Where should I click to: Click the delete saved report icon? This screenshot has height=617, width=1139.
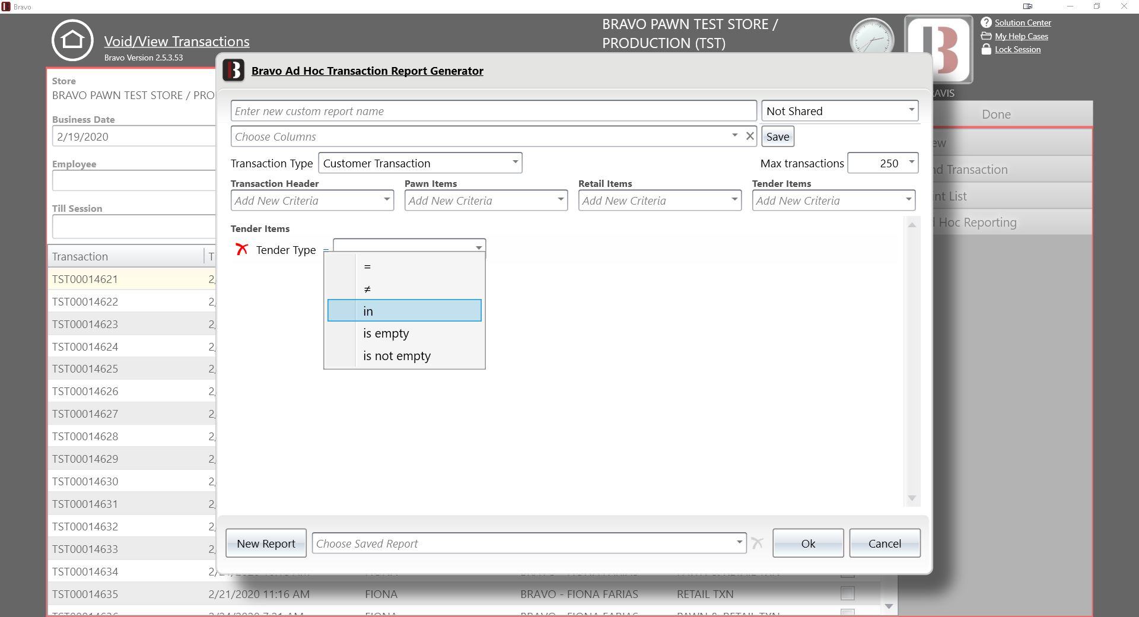tap(757, 543)
